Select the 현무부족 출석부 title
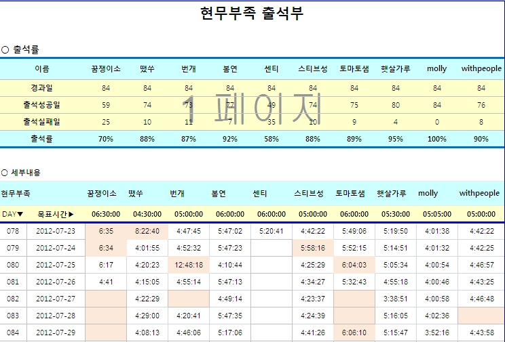 pyautogui.click(x=252, y=14)
